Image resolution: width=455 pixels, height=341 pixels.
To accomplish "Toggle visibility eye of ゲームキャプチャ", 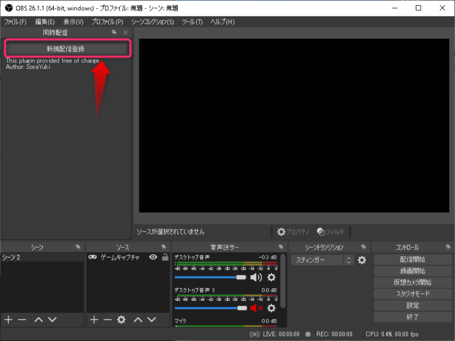I will click(x=153, y=257).
